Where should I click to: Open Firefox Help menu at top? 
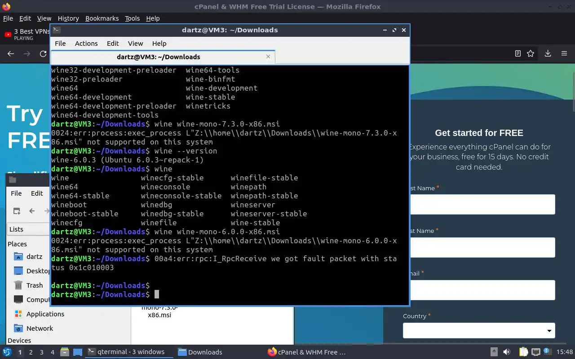(x=153, y=18)
